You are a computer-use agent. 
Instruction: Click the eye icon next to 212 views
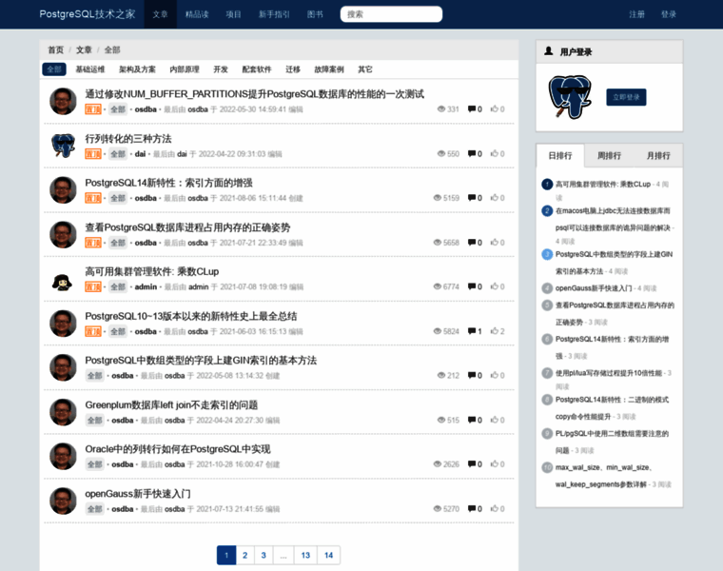point(441,376)
